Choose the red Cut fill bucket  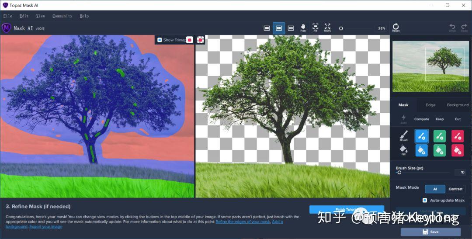pos(458,150)
